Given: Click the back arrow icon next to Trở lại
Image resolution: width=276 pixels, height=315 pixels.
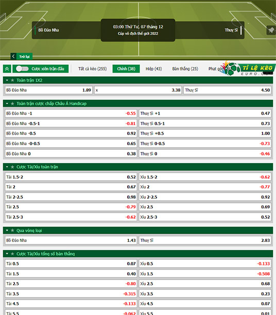Looking at the screenshot, I should [13, 56].
